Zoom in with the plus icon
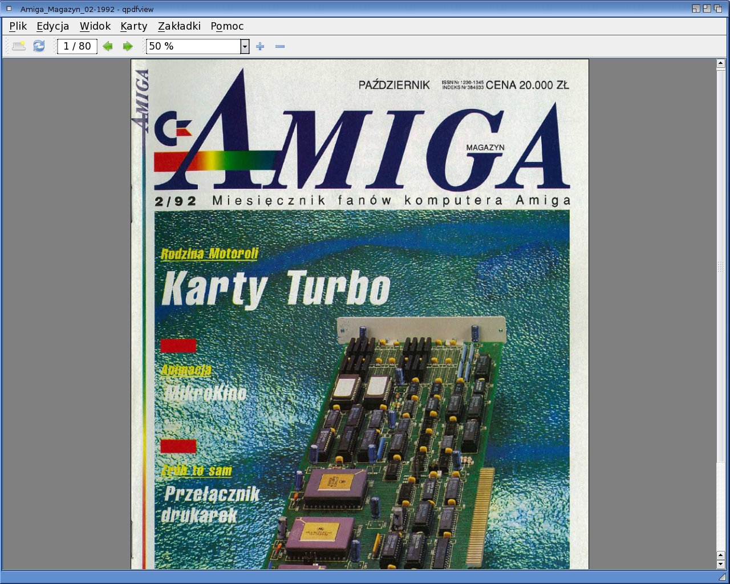This screenshot has height=584, width=730. [260, 46]
